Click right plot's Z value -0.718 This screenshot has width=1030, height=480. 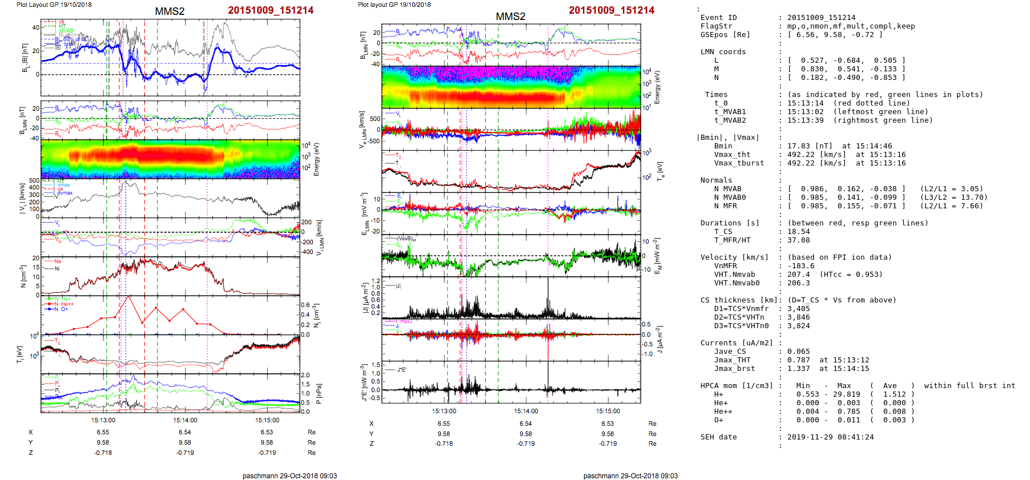point(444,443)
